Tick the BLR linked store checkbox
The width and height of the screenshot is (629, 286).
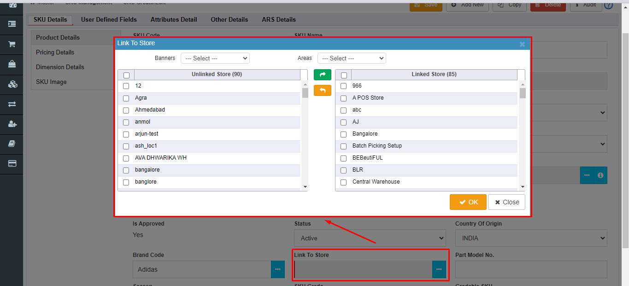coord(344,170)
